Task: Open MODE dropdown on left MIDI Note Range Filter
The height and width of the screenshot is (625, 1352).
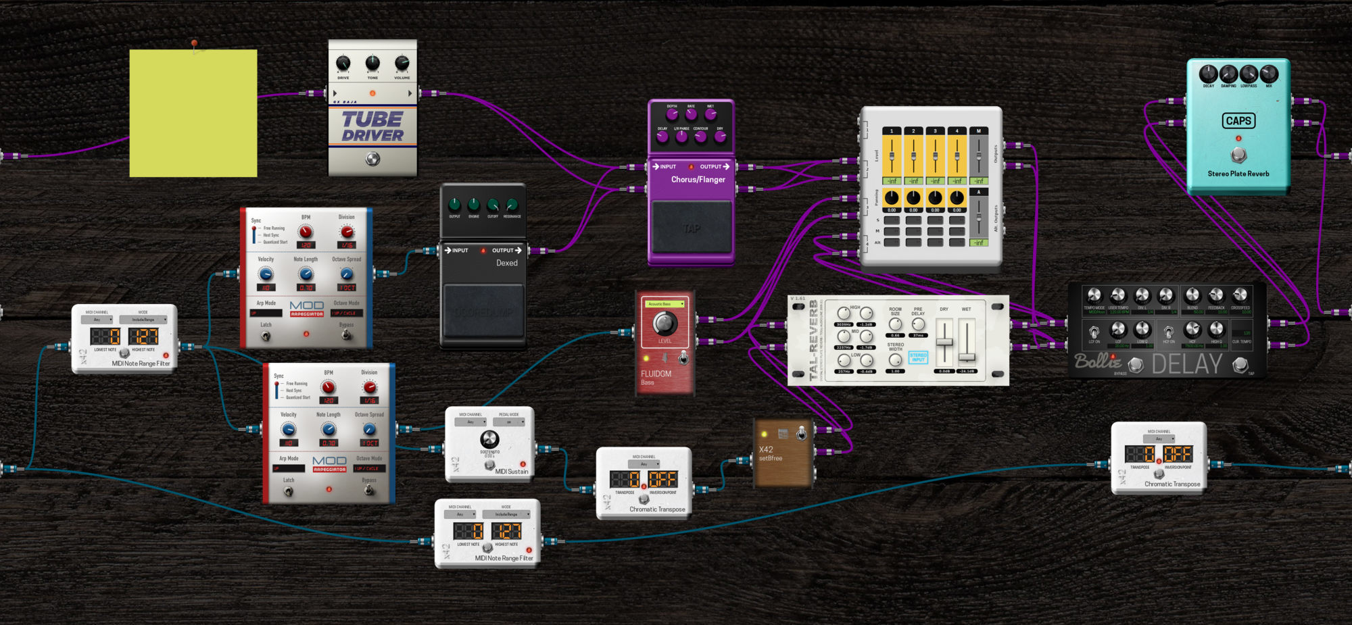Action: tap(143, 320)
